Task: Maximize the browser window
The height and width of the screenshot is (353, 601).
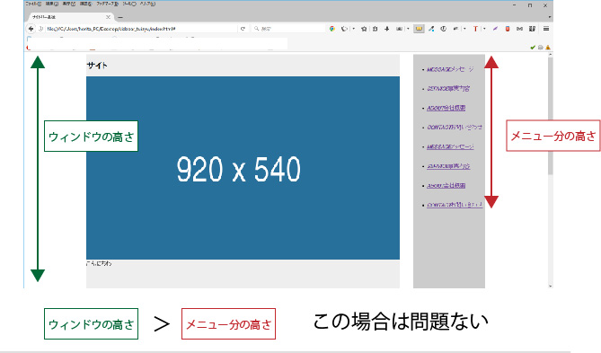Action: pyautogui.click(x=530, y=5)
